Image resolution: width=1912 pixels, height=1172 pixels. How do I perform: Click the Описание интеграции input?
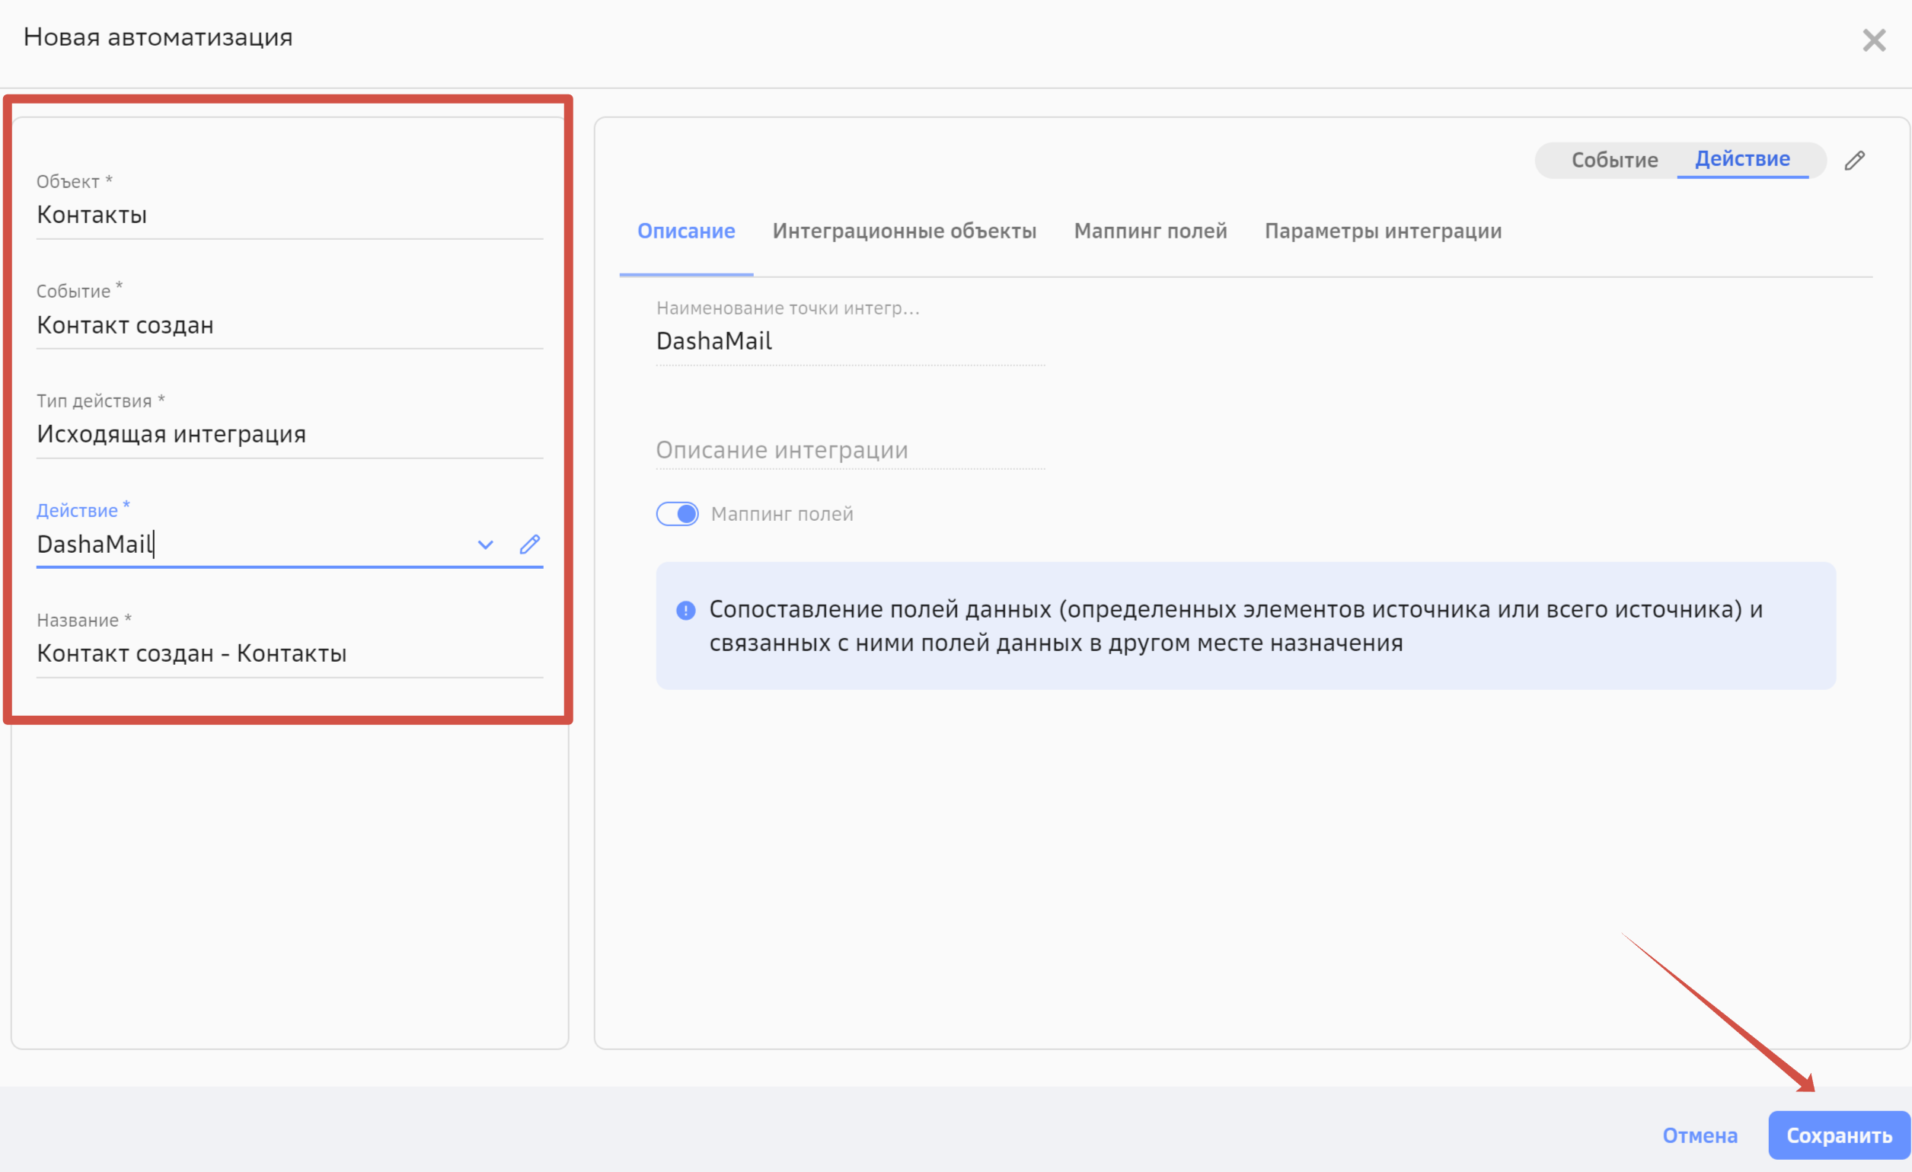click(x=851, y=450)
